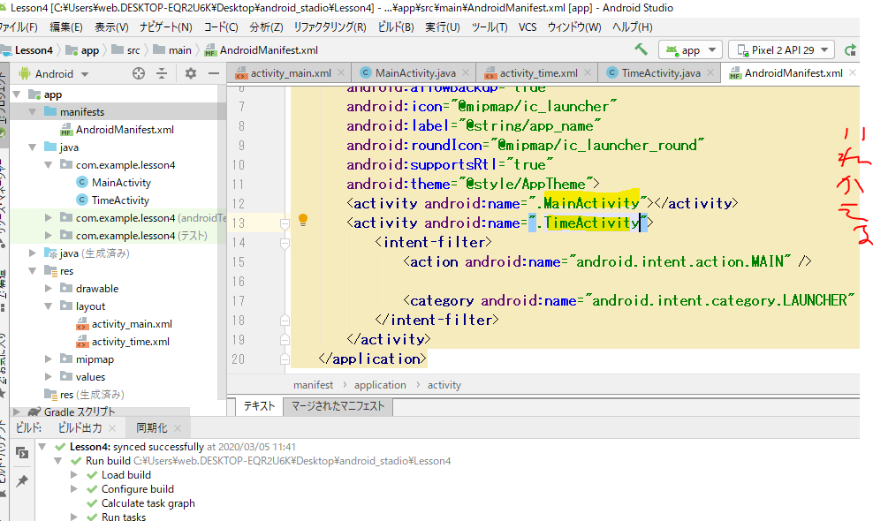Expand the values folder
The width and height of the screenshot is (873, 521).
click(x=49, y=377)
